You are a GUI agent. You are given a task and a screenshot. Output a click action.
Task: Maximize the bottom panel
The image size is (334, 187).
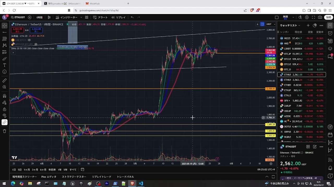273,177
